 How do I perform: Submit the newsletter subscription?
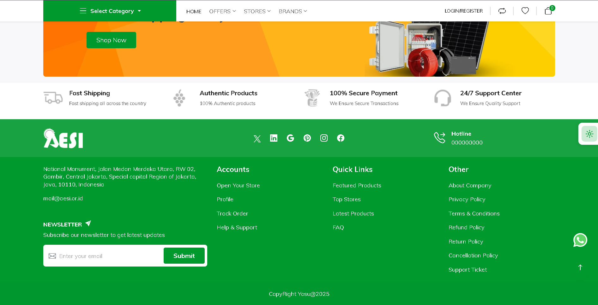point(184,256)
